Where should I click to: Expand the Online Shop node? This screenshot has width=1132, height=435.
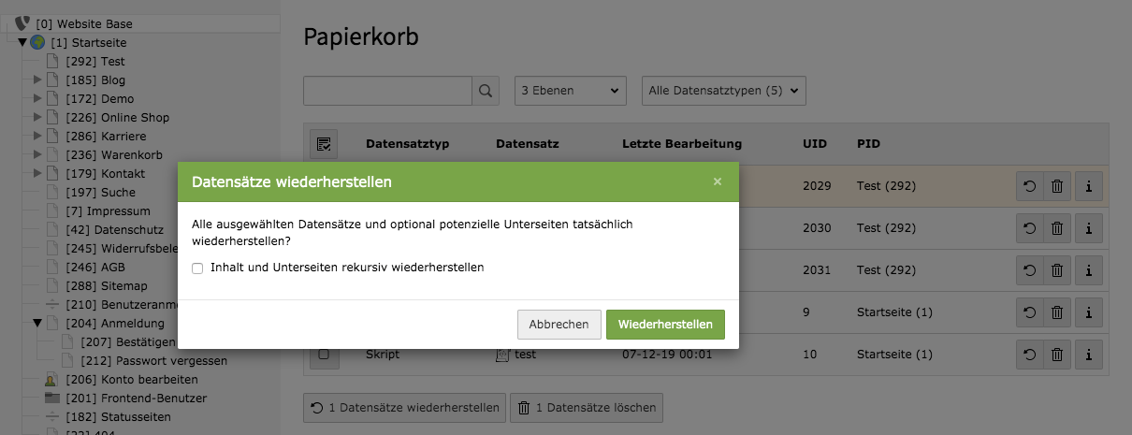click(37, 117)
